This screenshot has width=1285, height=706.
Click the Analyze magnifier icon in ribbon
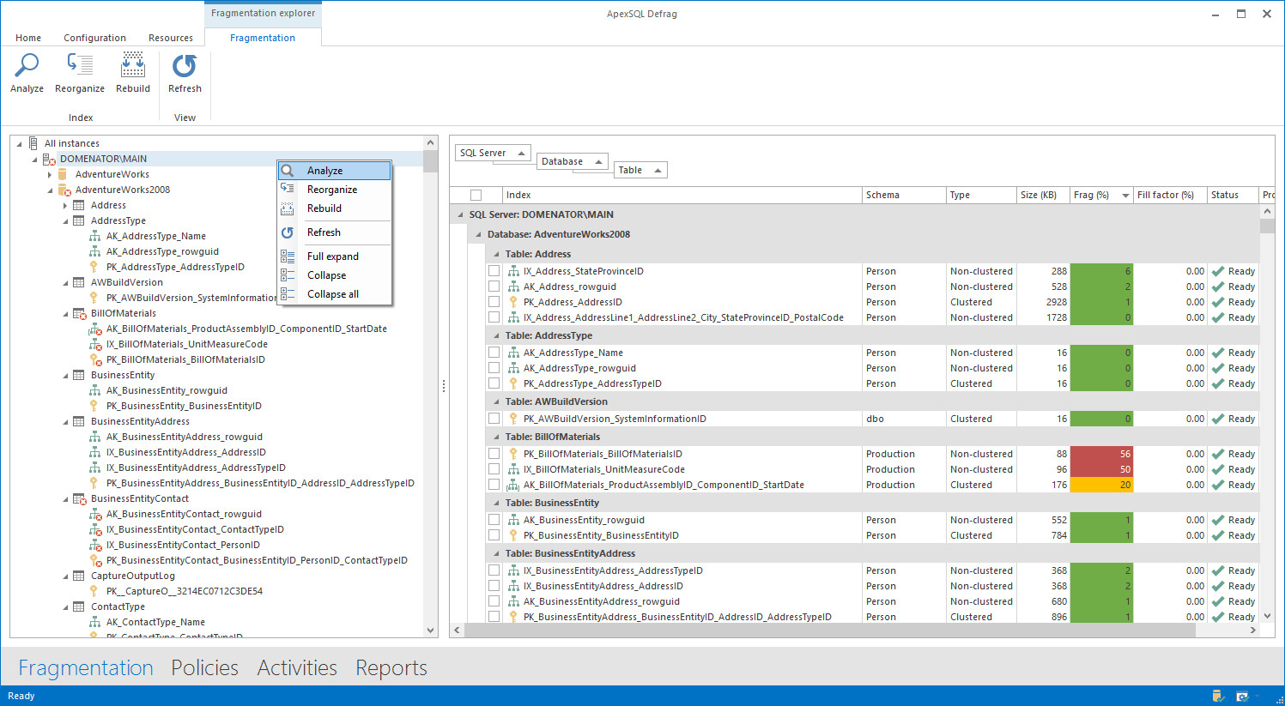pyautogui.click(x=27, y=65)
